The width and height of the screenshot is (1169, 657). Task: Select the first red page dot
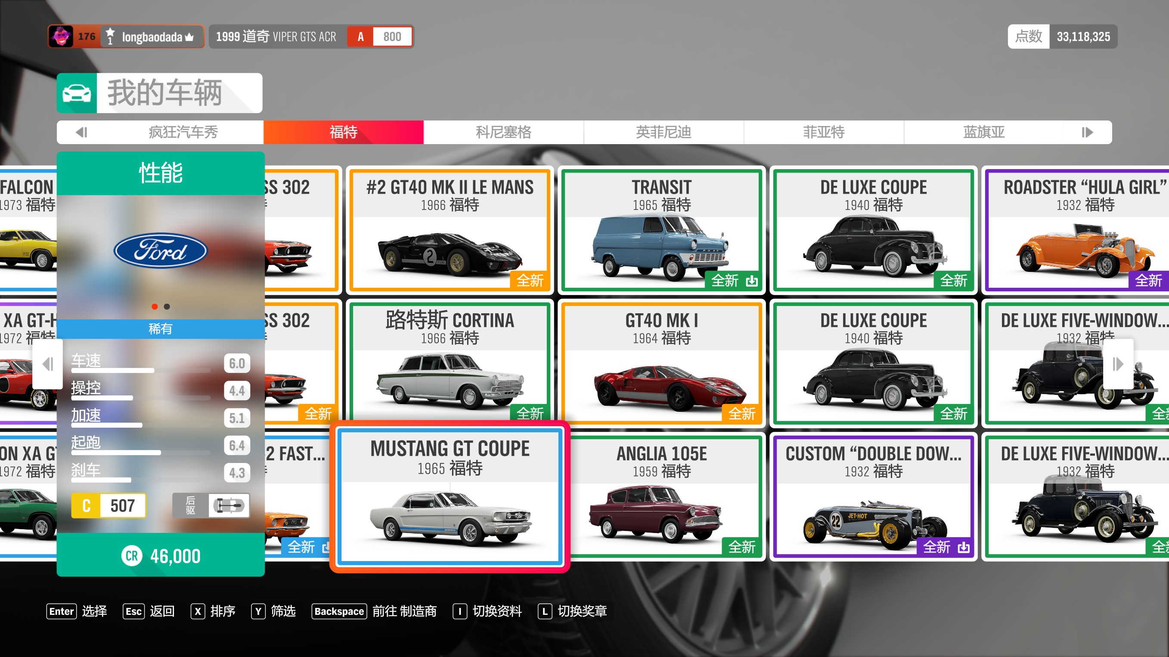click(155, 307)
